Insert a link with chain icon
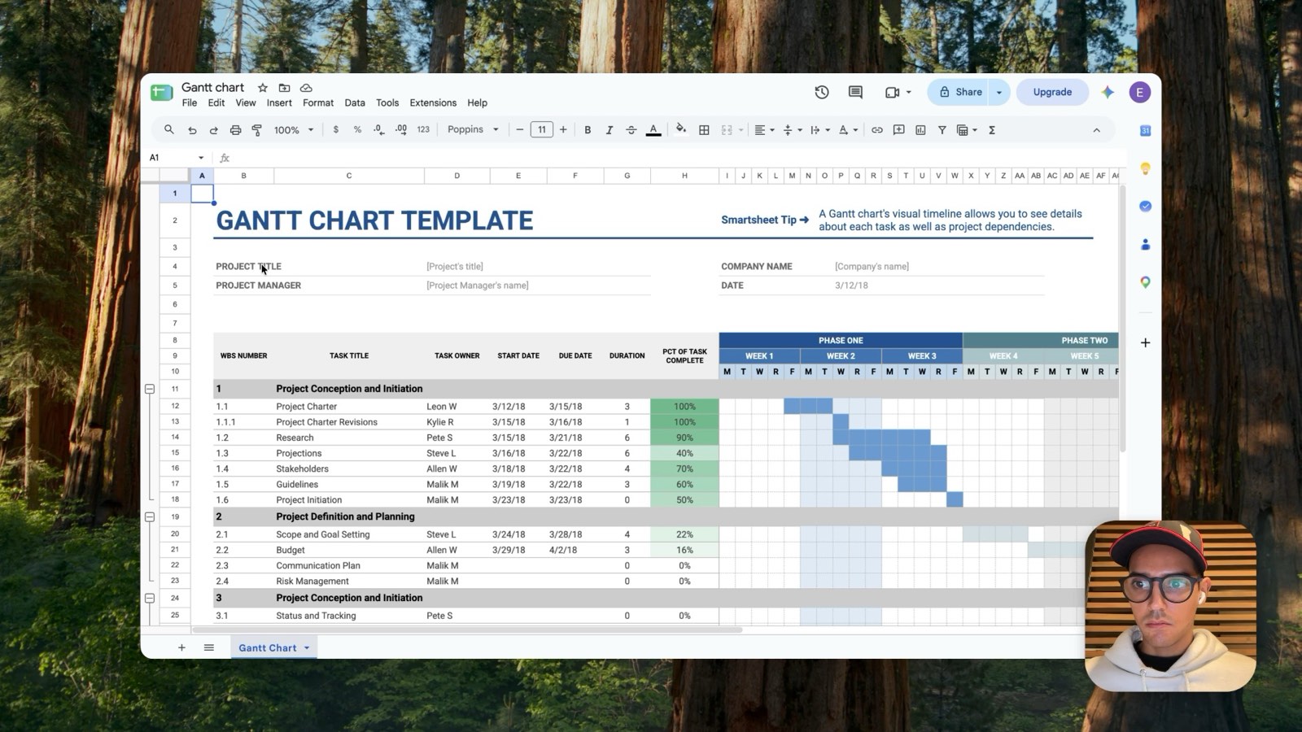Image resolution: width=1302 pixels, height=732 pixels. [x=876, y=130]
